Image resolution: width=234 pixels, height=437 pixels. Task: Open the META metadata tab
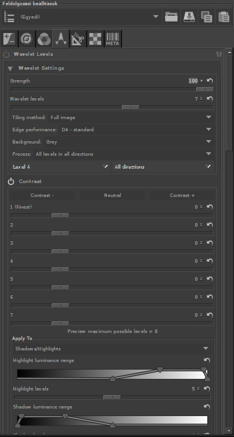coord(112,39)
